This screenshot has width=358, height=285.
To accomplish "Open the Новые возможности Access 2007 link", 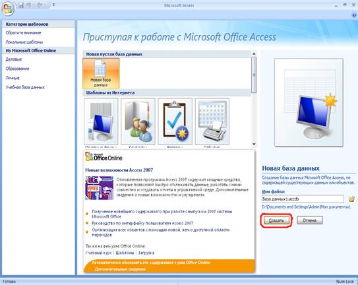I will (x=119, y=170).
